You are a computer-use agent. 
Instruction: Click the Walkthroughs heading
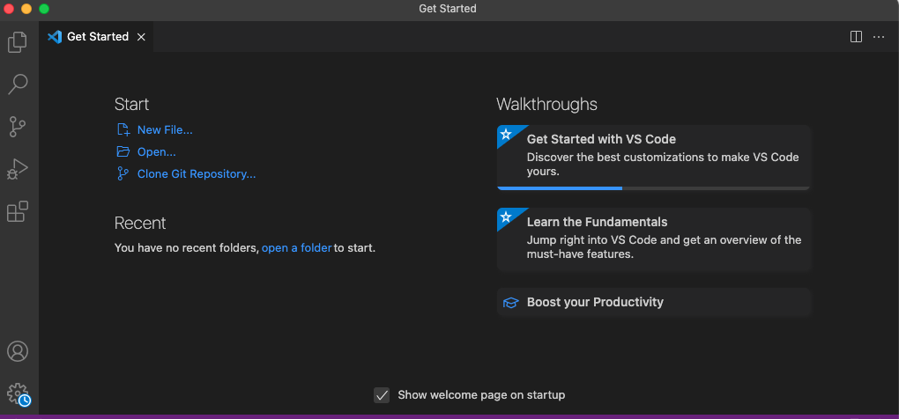pyautogui.click(x=546, y=104)
